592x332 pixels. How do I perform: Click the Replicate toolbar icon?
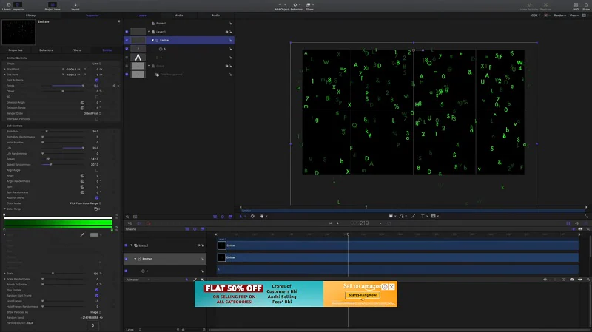545,7
